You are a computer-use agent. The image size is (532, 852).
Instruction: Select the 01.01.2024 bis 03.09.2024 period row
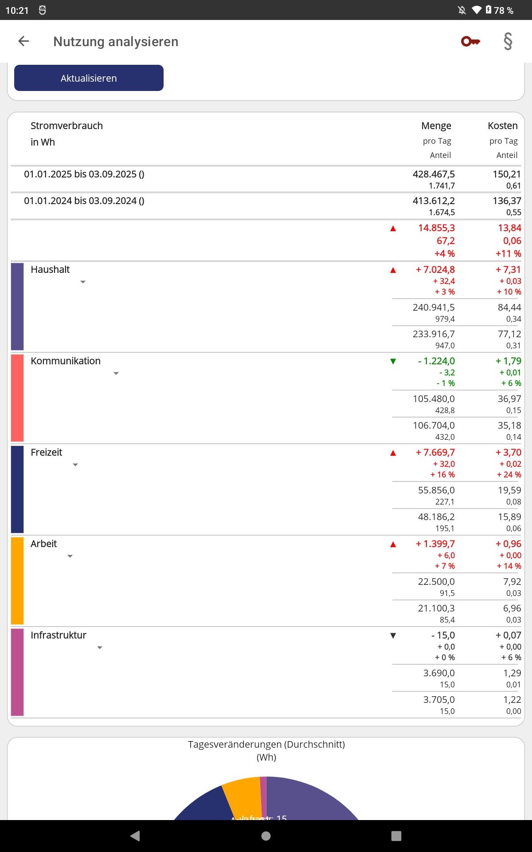[x=84, y=201]
